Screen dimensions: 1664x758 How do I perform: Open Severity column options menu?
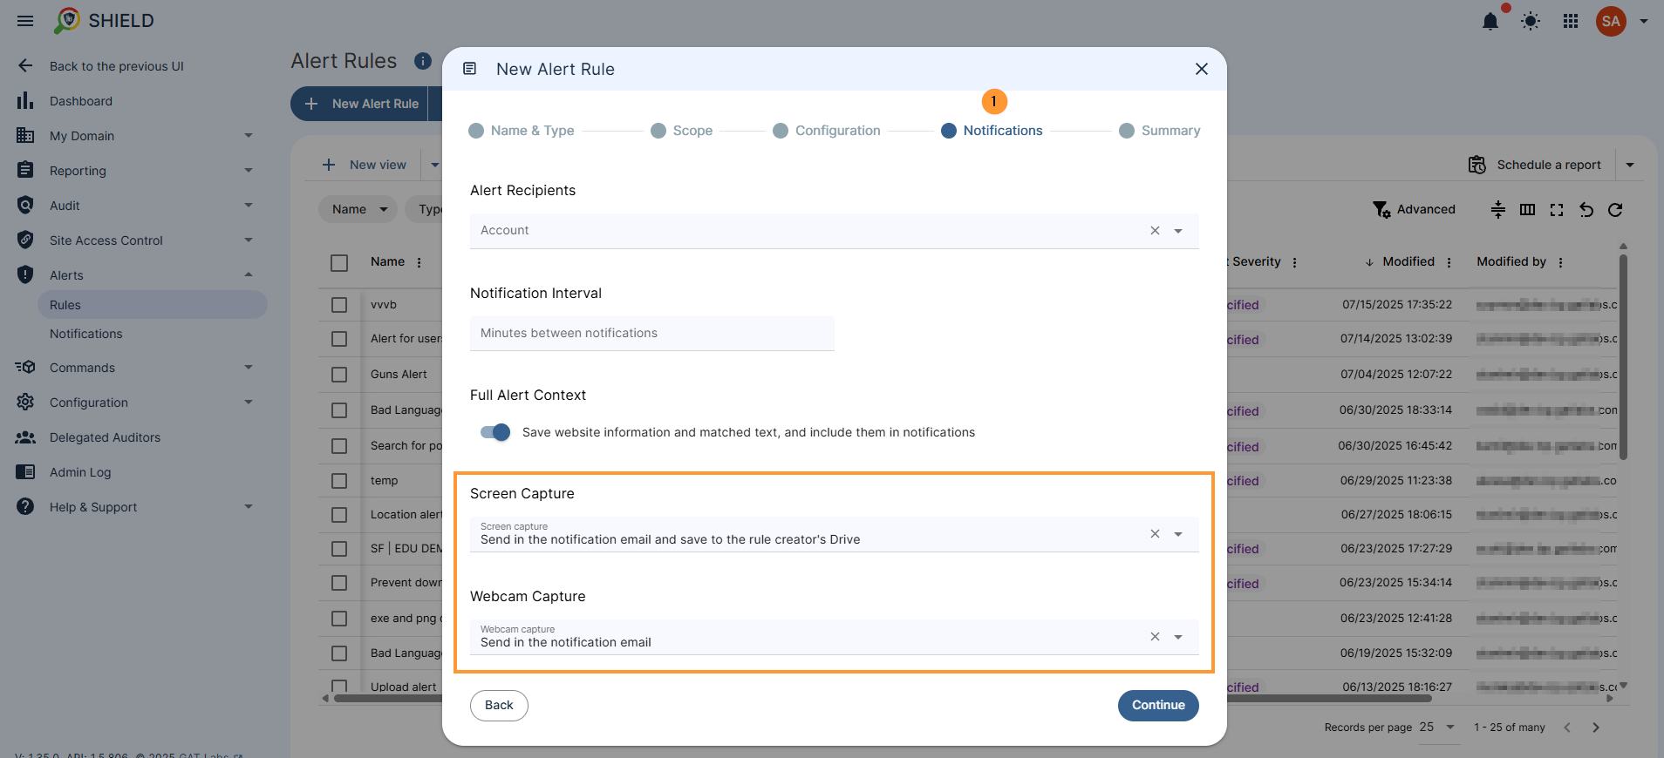1294,262
